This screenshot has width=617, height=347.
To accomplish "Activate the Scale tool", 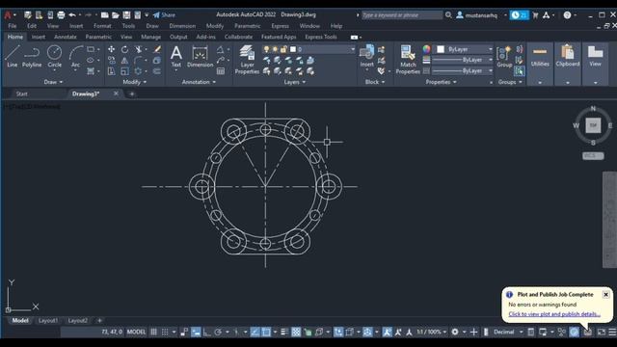I will tap(124, 71).
